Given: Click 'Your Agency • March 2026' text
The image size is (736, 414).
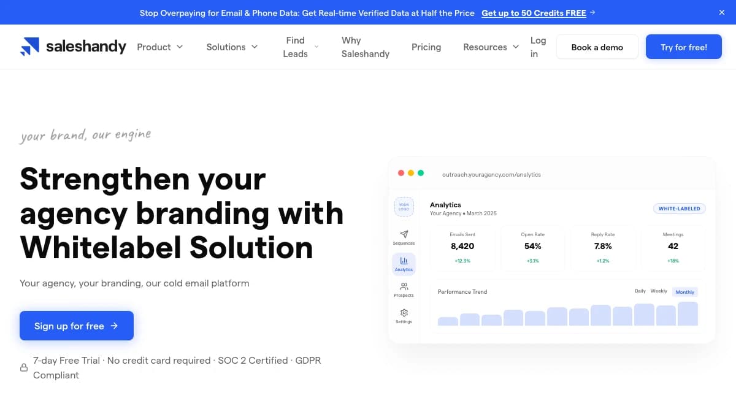Looking at the screenshot, I should pyautogui.click(x=463, y=213).
